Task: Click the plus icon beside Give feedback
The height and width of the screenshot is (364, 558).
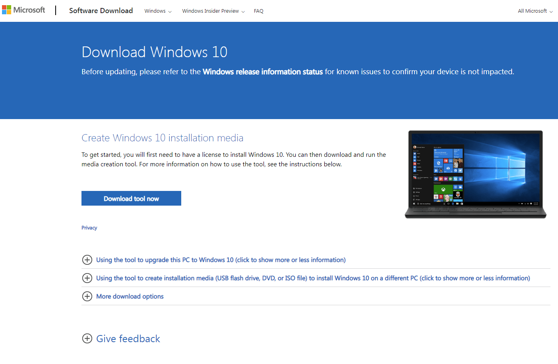Action: (87, 339)
